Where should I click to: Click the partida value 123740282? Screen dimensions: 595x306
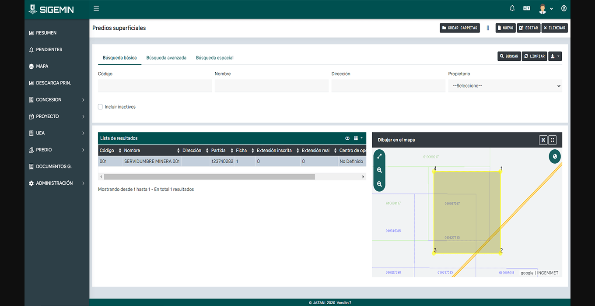click(222, 162)
